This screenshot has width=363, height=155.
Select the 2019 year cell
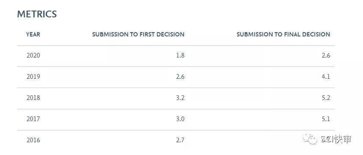click(33, 77)
